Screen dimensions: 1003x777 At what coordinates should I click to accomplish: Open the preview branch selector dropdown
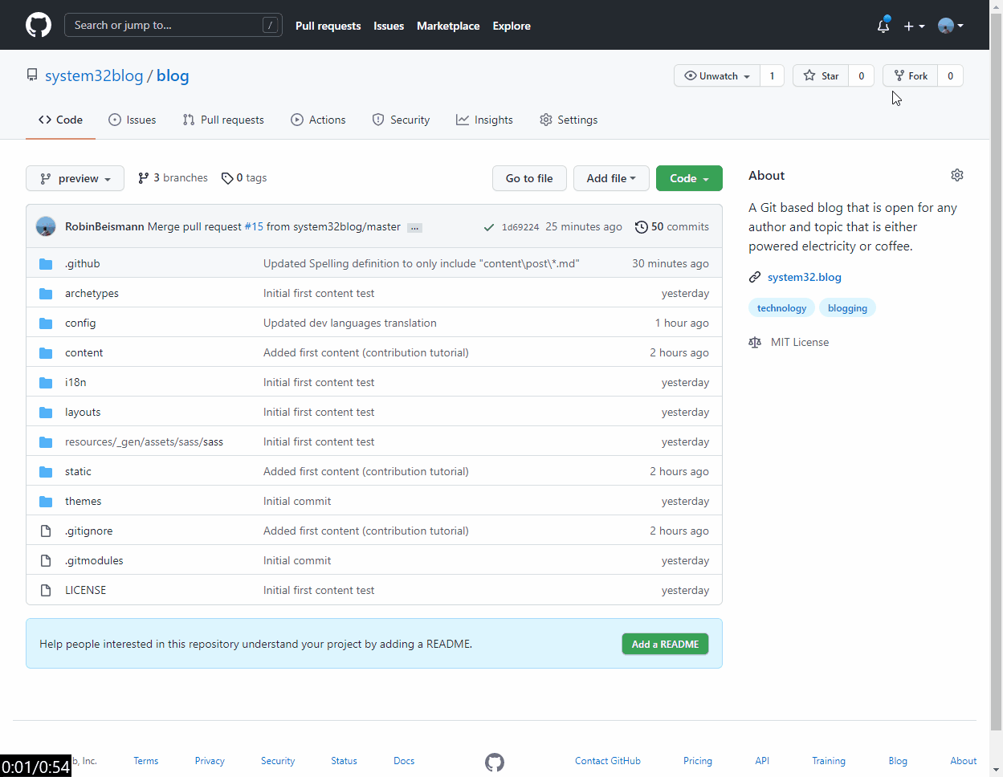[75, 178]
